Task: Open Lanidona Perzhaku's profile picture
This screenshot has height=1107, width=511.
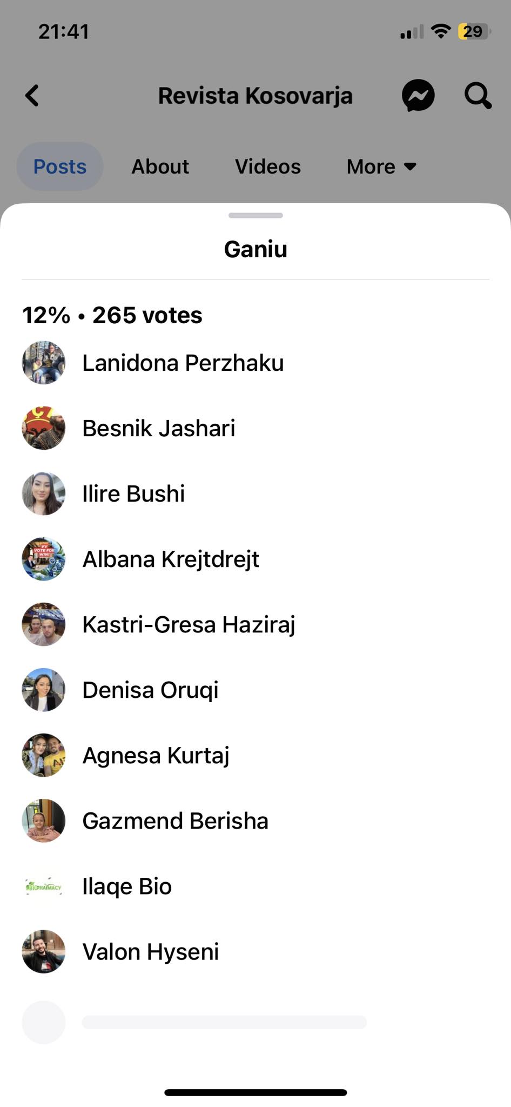Action: click(x=44, y=363)
